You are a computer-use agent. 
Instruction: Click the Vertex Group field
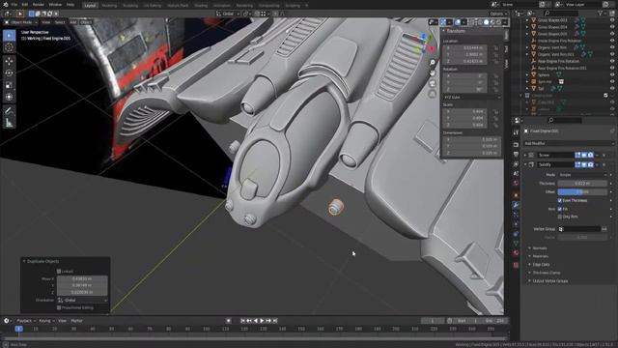(x=579, y=229)
